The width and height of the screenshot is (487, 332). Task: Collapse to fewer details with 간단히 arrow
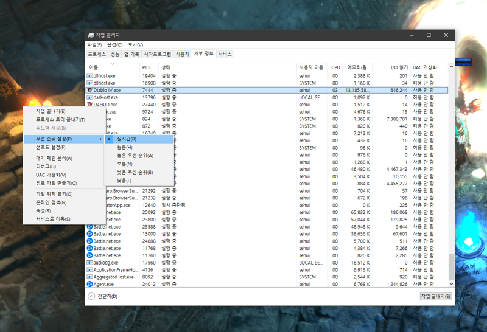[91, 296]
